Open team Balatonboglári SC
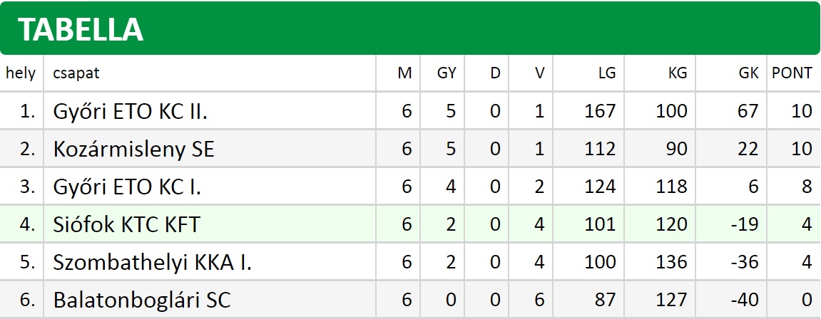 (141, 300)
